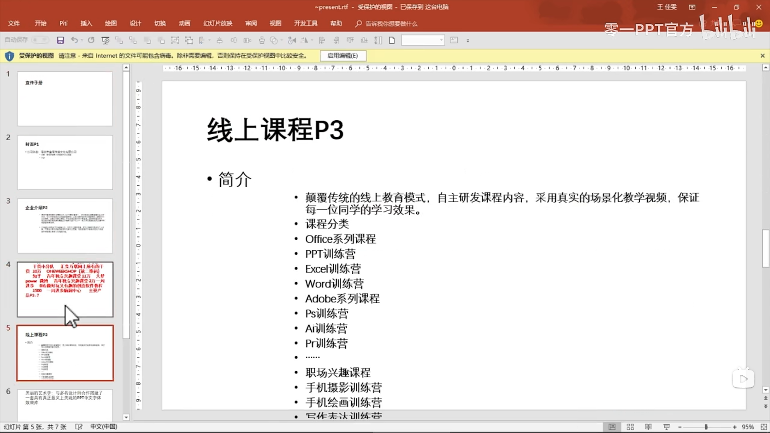Click the group objects icon in quick access toolbar
The image size is (770, 433).
tap(175, 40)
